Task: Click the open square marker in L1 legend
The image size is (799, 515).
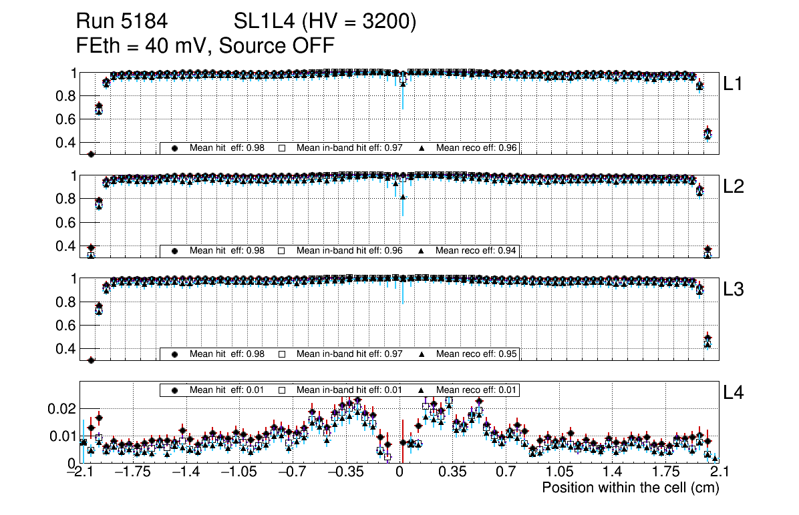Action: [282, 148]
